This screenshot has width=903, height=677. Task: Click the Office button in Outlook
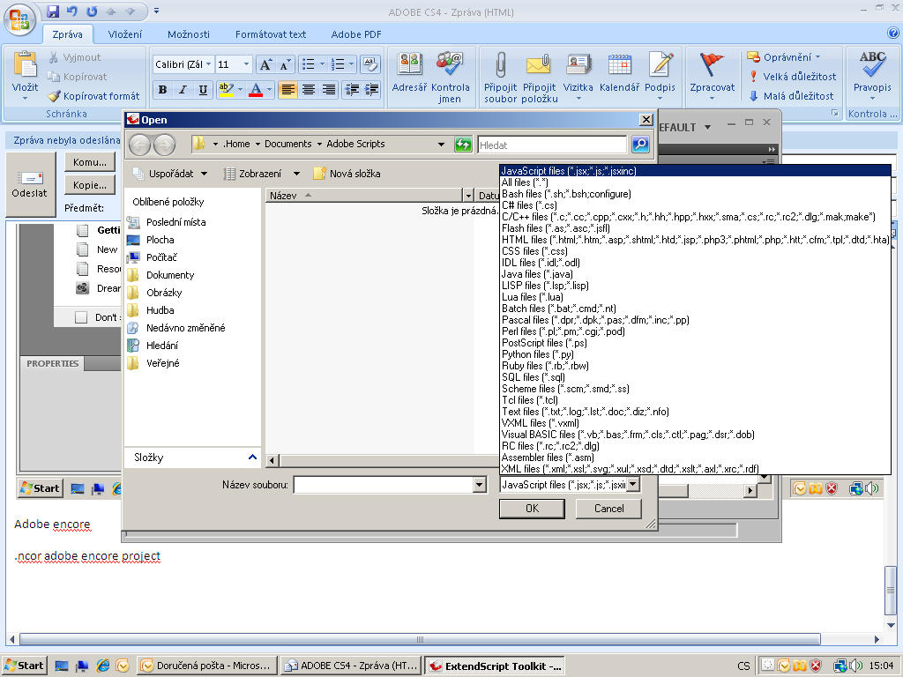pos(19,19)
